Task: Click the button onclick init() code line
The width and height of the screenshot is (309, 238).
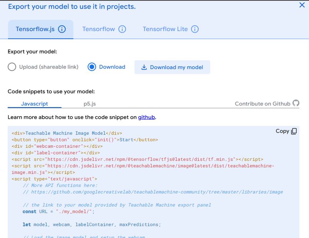Action: (85, 140)
